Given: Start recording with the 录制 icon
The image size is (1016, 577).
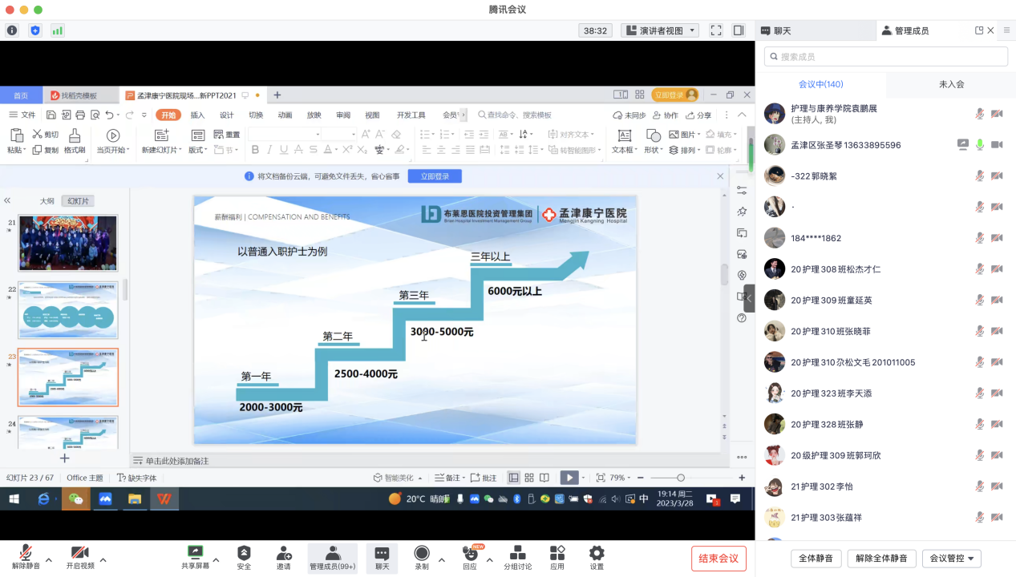Looking at the screenshot, I should pyautogui.click(x=421, y=553).
